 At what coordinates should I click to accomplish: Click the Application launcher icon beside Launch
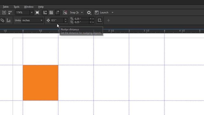(97, 12)
